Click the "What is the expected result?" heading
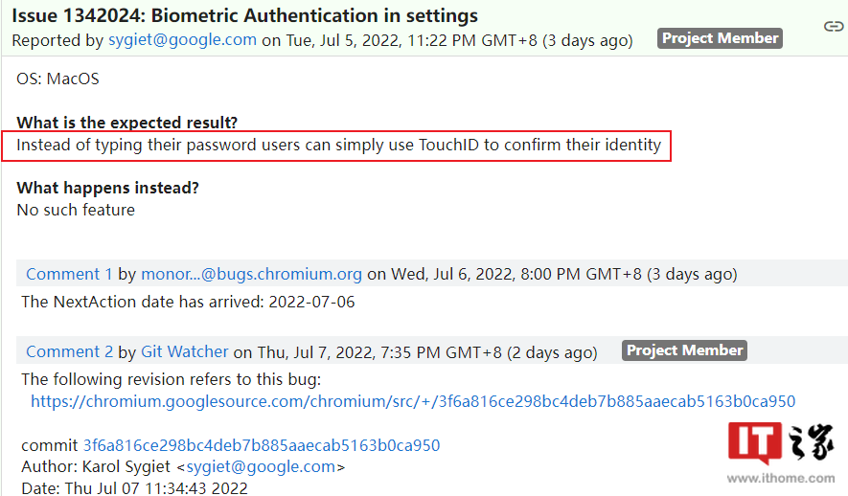The width and height of the screenshot is (848, 496). pos(127,123)
